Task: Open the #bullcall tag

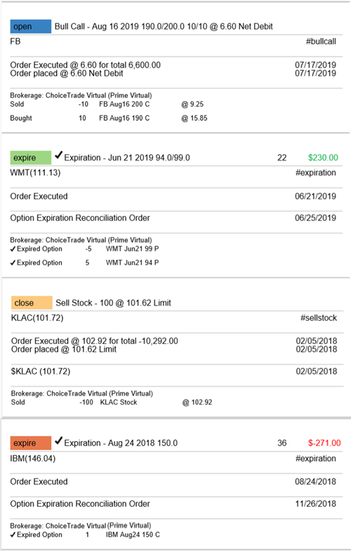Action: [x=321, y=42]
